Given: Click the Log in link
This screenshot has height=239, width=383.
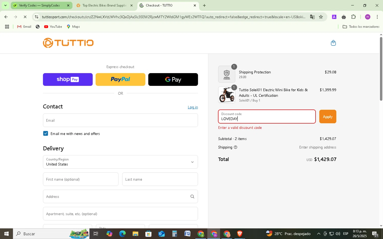Looking at the screenshot, I should click(x=193, y=107).
